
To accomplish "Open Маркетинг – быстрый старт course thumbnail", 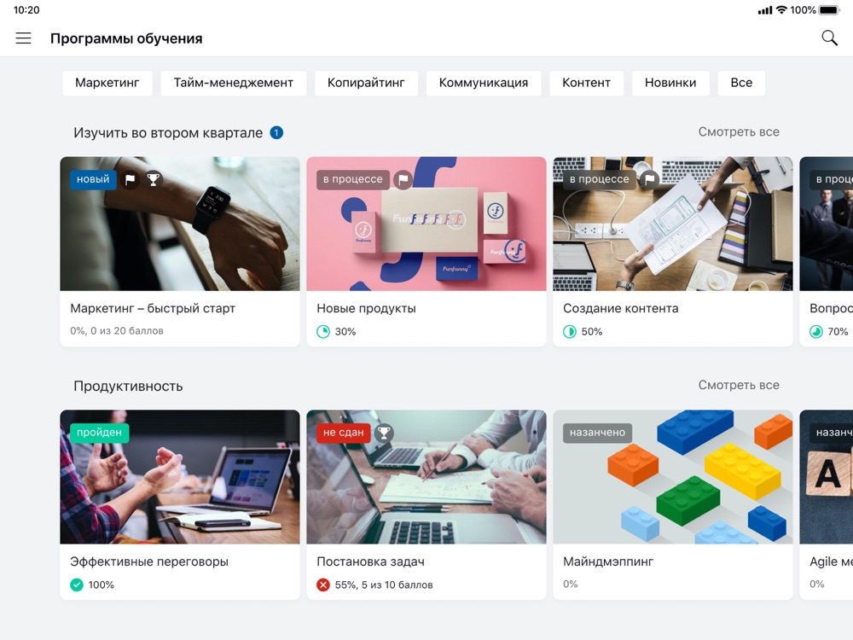I will (179, 224).
